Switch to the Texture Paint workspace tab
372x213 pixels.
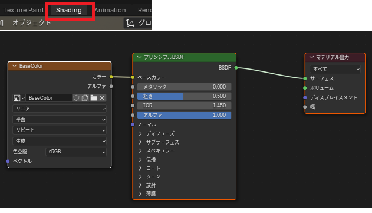click(x=24, y=10)
